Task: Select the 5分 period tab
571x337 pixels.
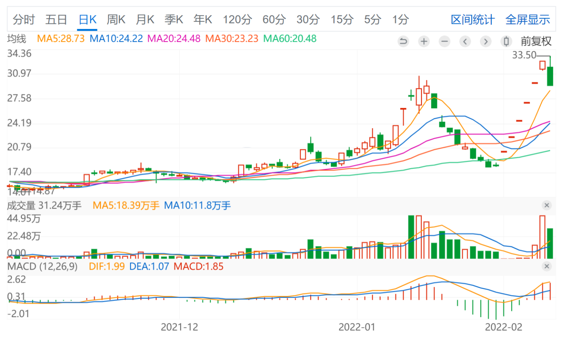Action: (x=372, y=19)
